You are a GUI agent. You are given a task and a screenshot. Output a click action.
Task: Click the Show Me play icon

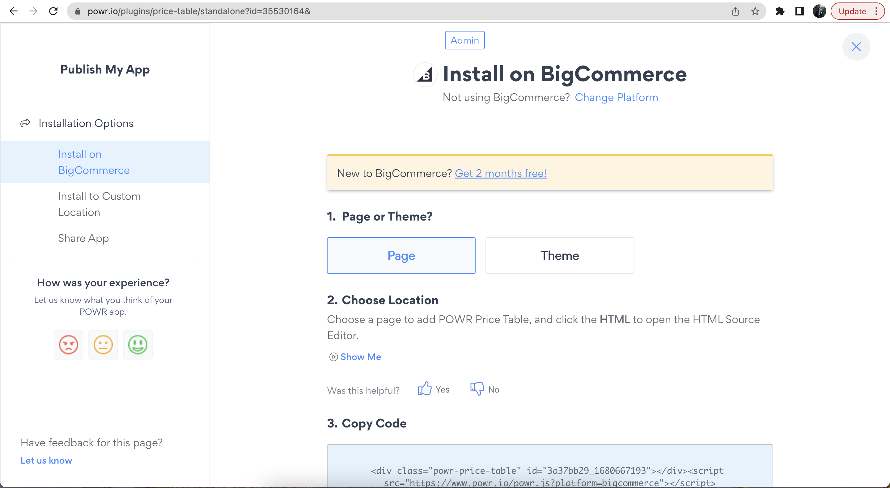click(333, 357)
